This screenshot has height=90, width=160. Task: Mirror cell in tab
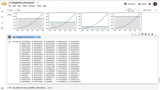(149, 34)
